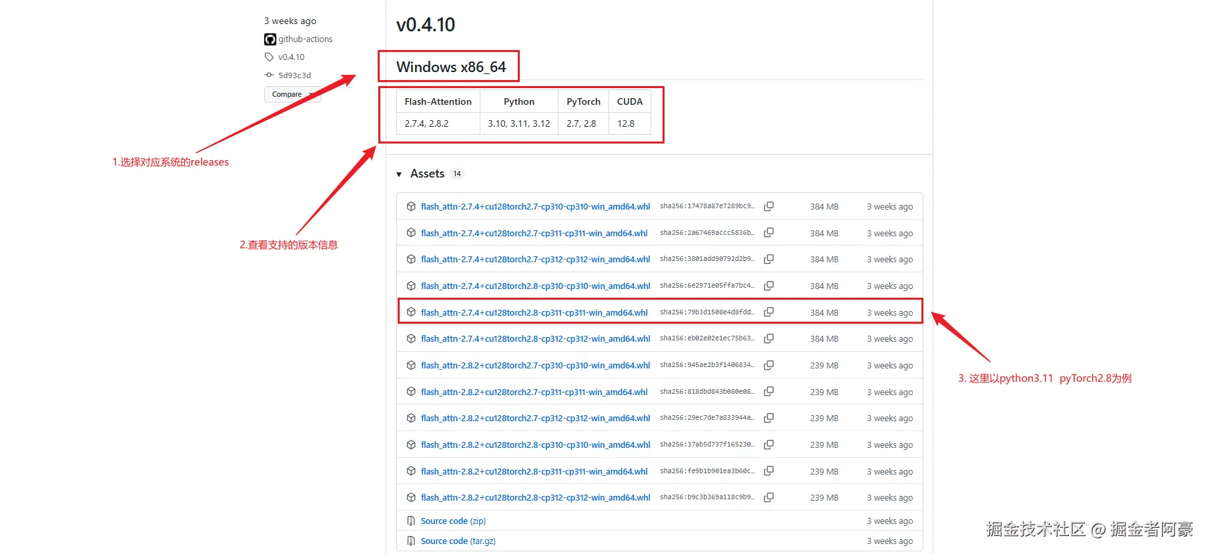Click '3 weeks ago' above github-actions
Viewport: 1209px width, 554px height.
290,21
